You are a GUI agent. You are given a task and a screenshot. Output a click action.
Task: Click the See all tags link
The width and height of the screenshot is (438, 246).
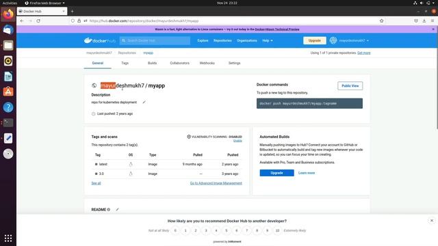click(x=96, y=183)
